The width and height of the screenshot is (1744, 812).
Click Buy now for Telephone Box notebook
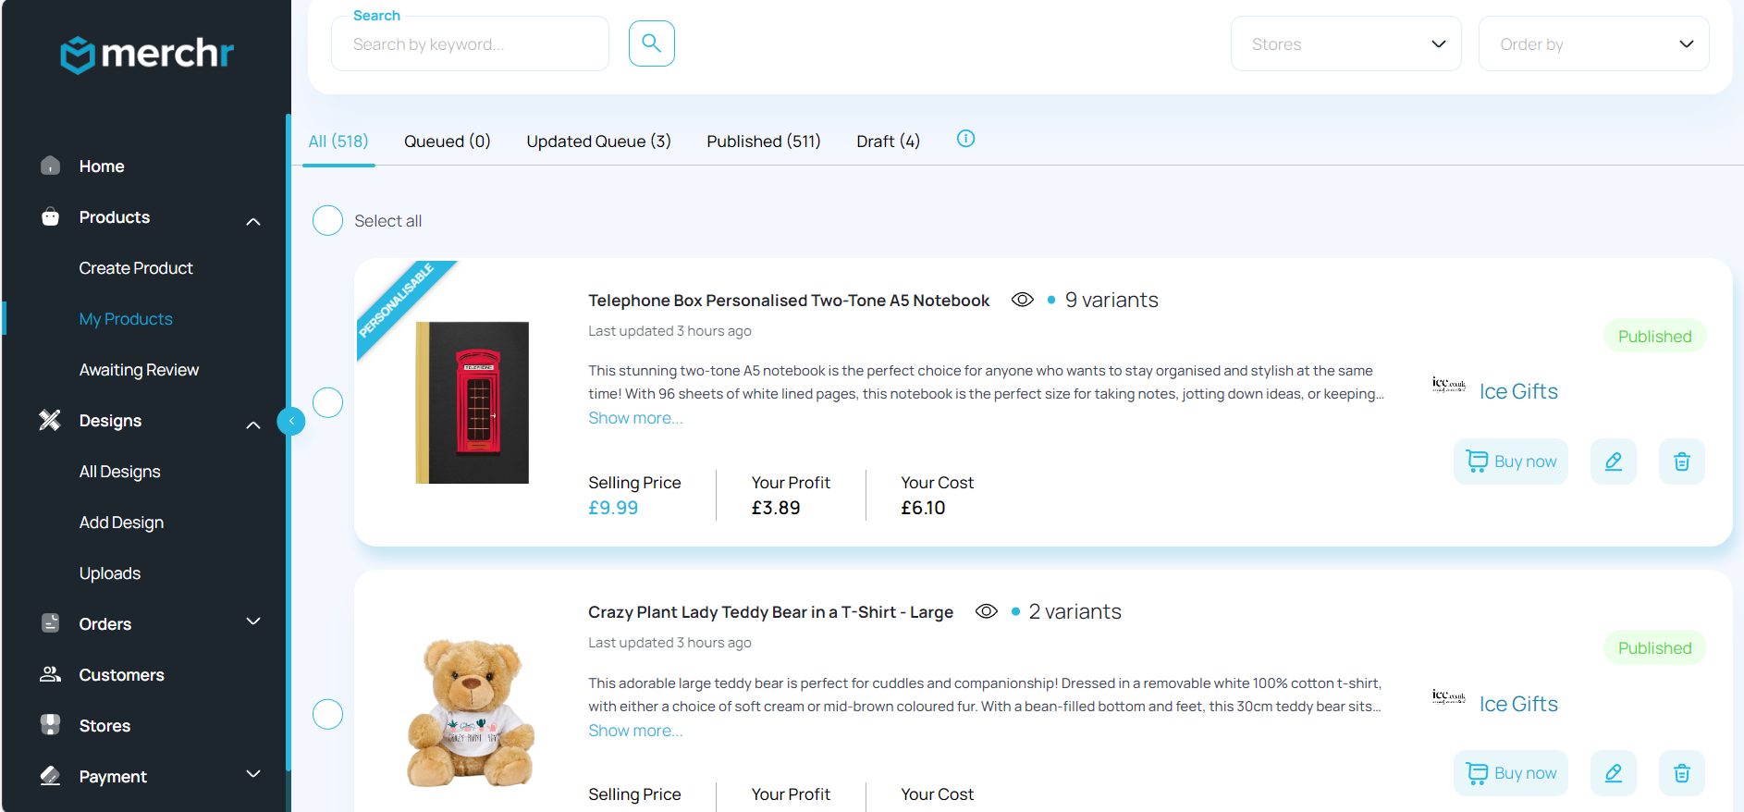pos(1510,461)
